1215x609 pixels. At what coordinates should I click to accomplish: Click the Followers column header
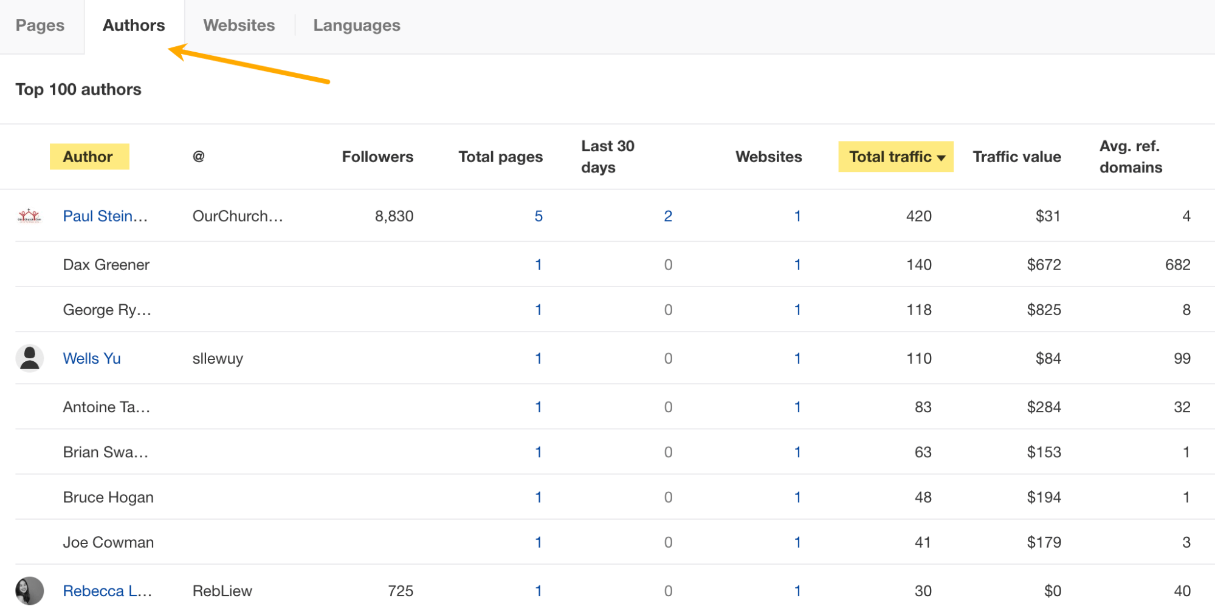[x=377, y=156]
